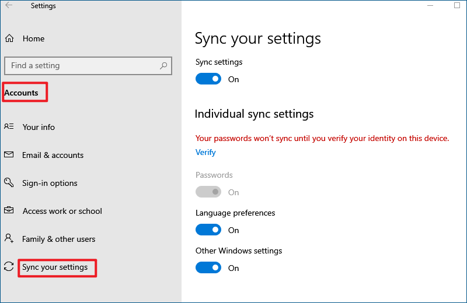Click the back arrow icon

[x=9, y=5]
